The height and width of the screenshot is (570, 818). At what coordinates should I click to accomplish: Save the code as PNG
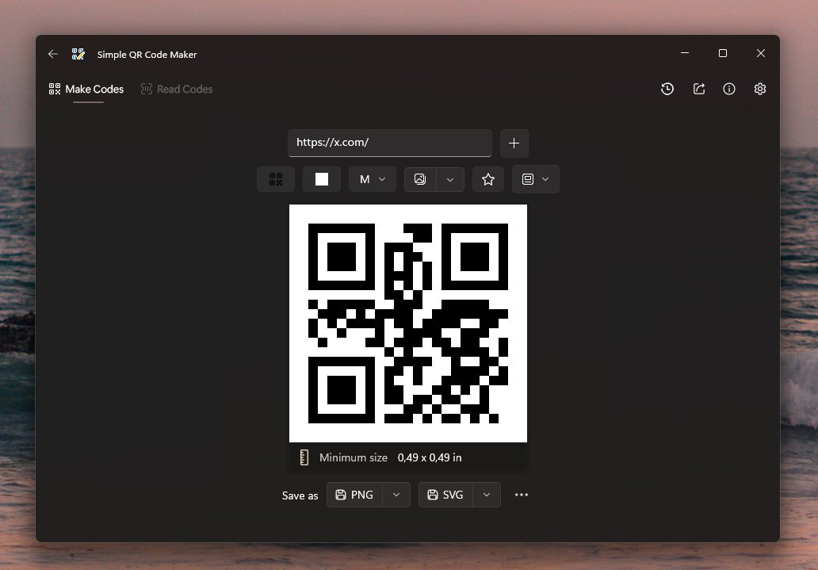click(355, 495)
